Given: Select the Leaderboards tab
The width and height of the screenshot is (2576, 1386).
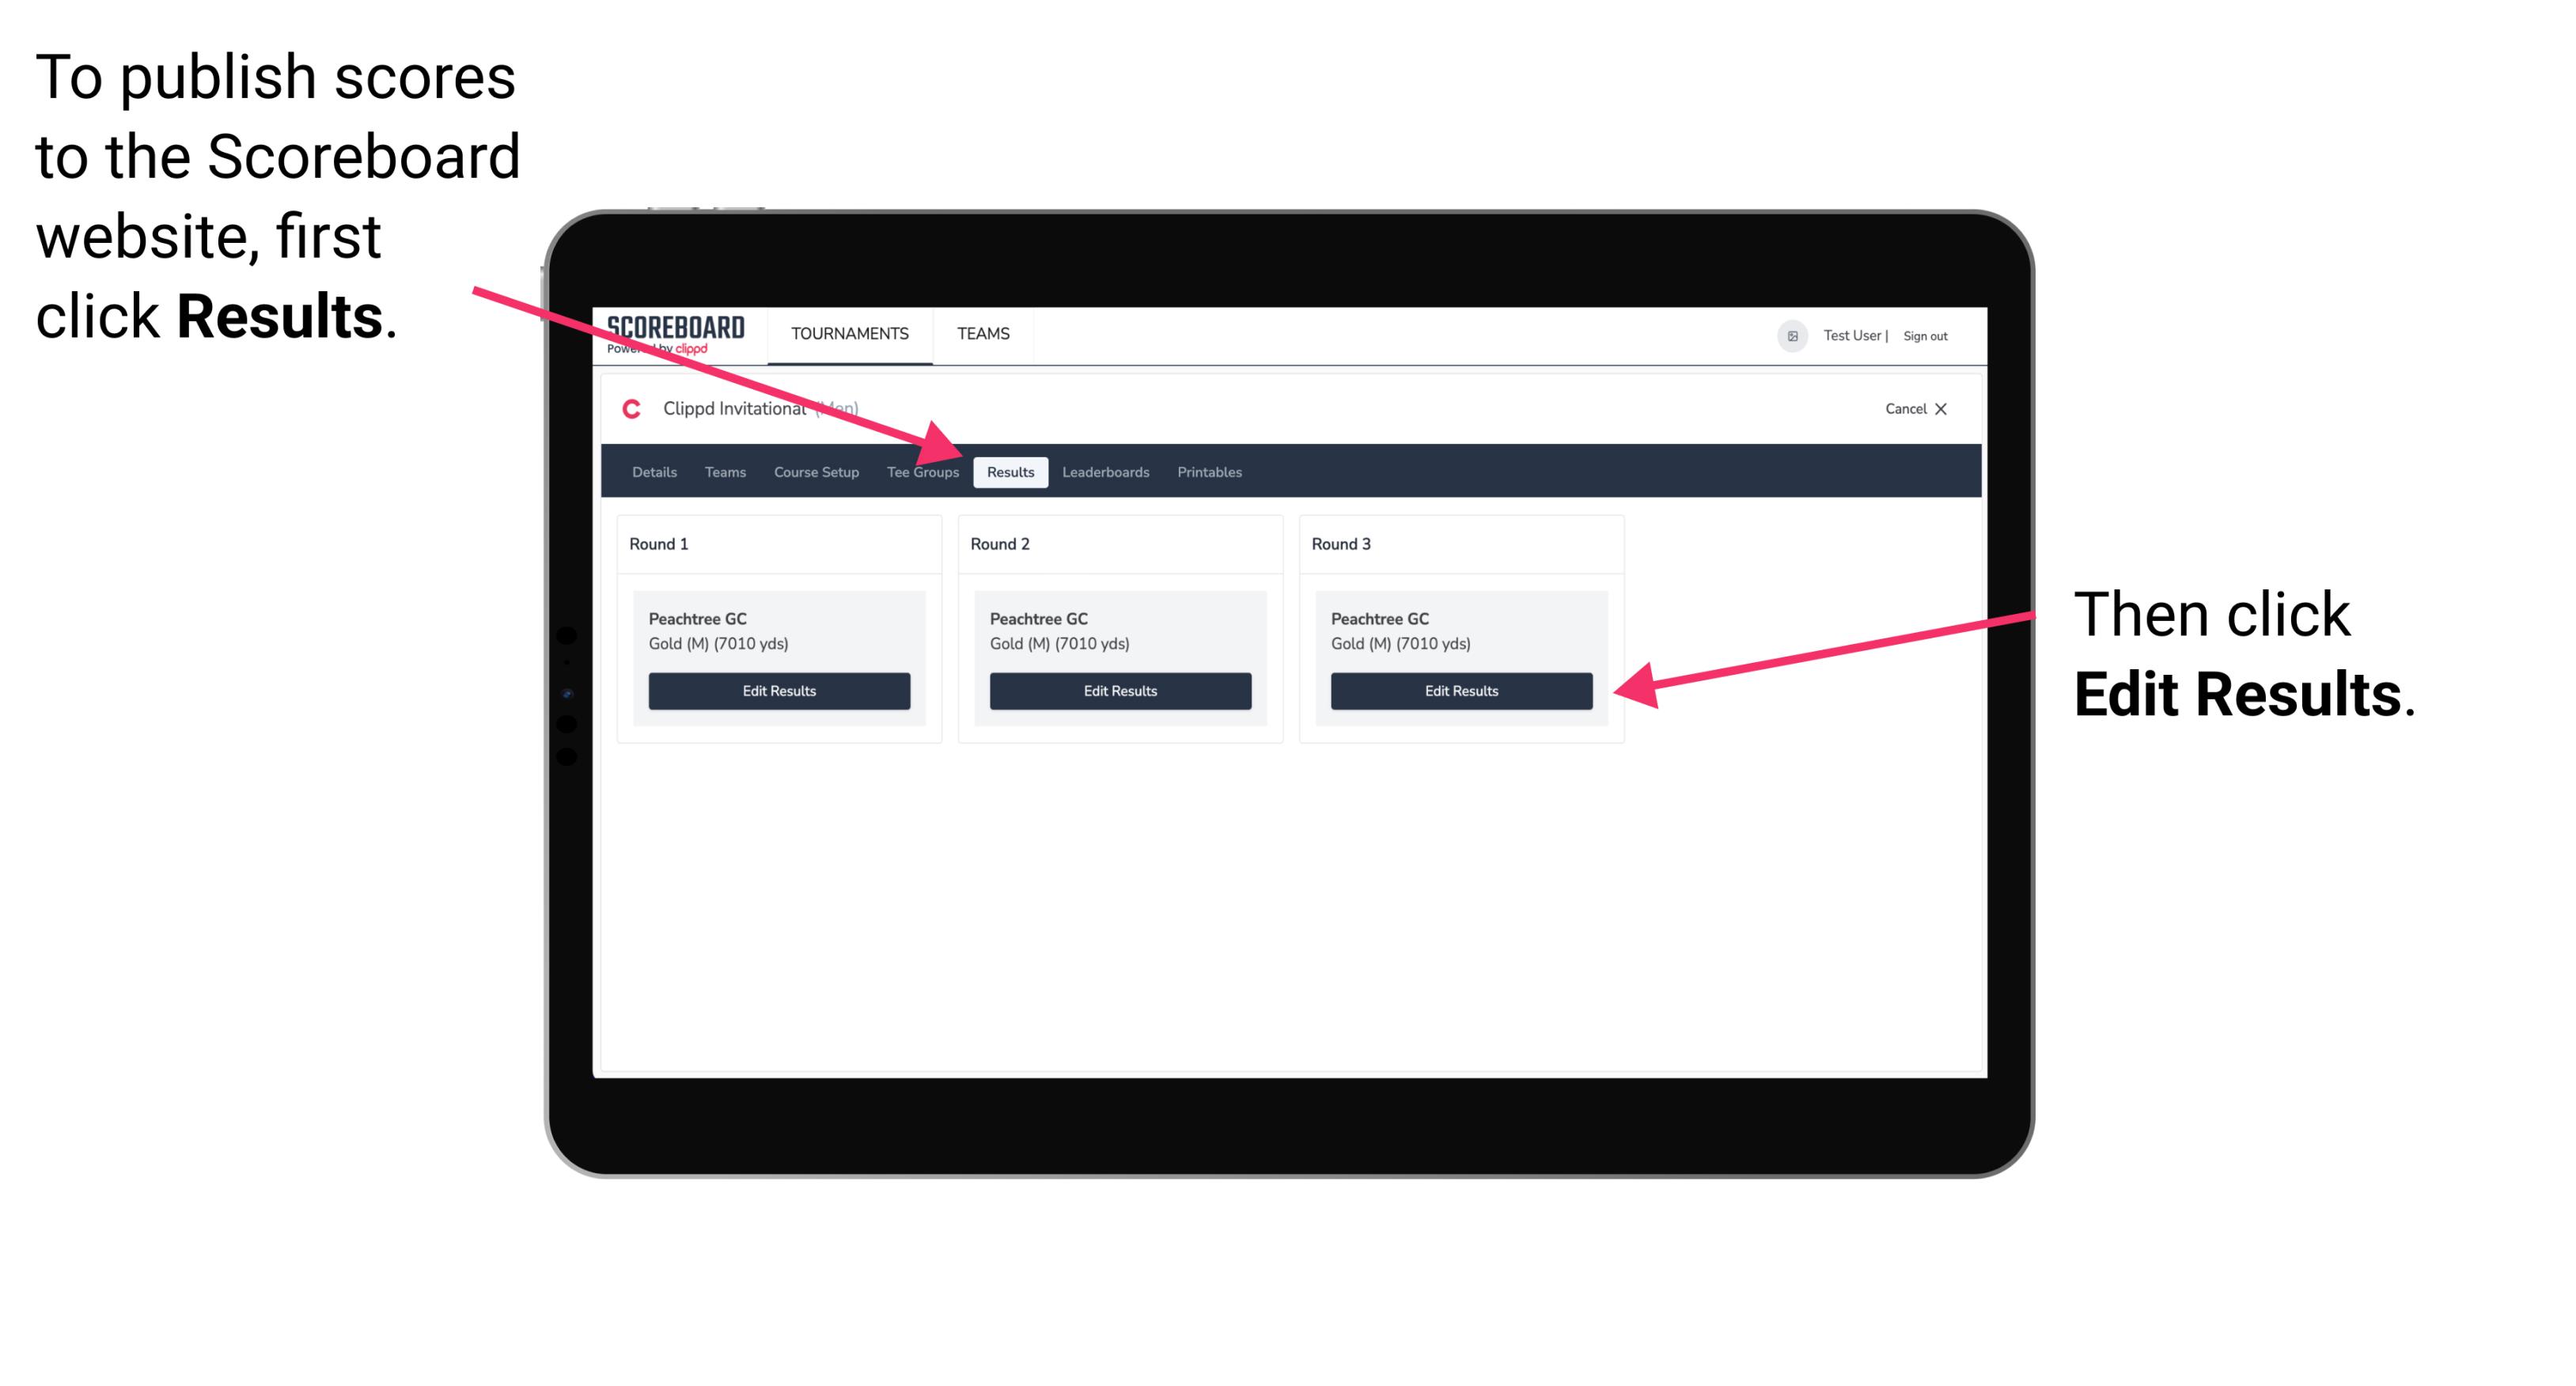Looking at the screenshot, I should [x=1106, y=473].
